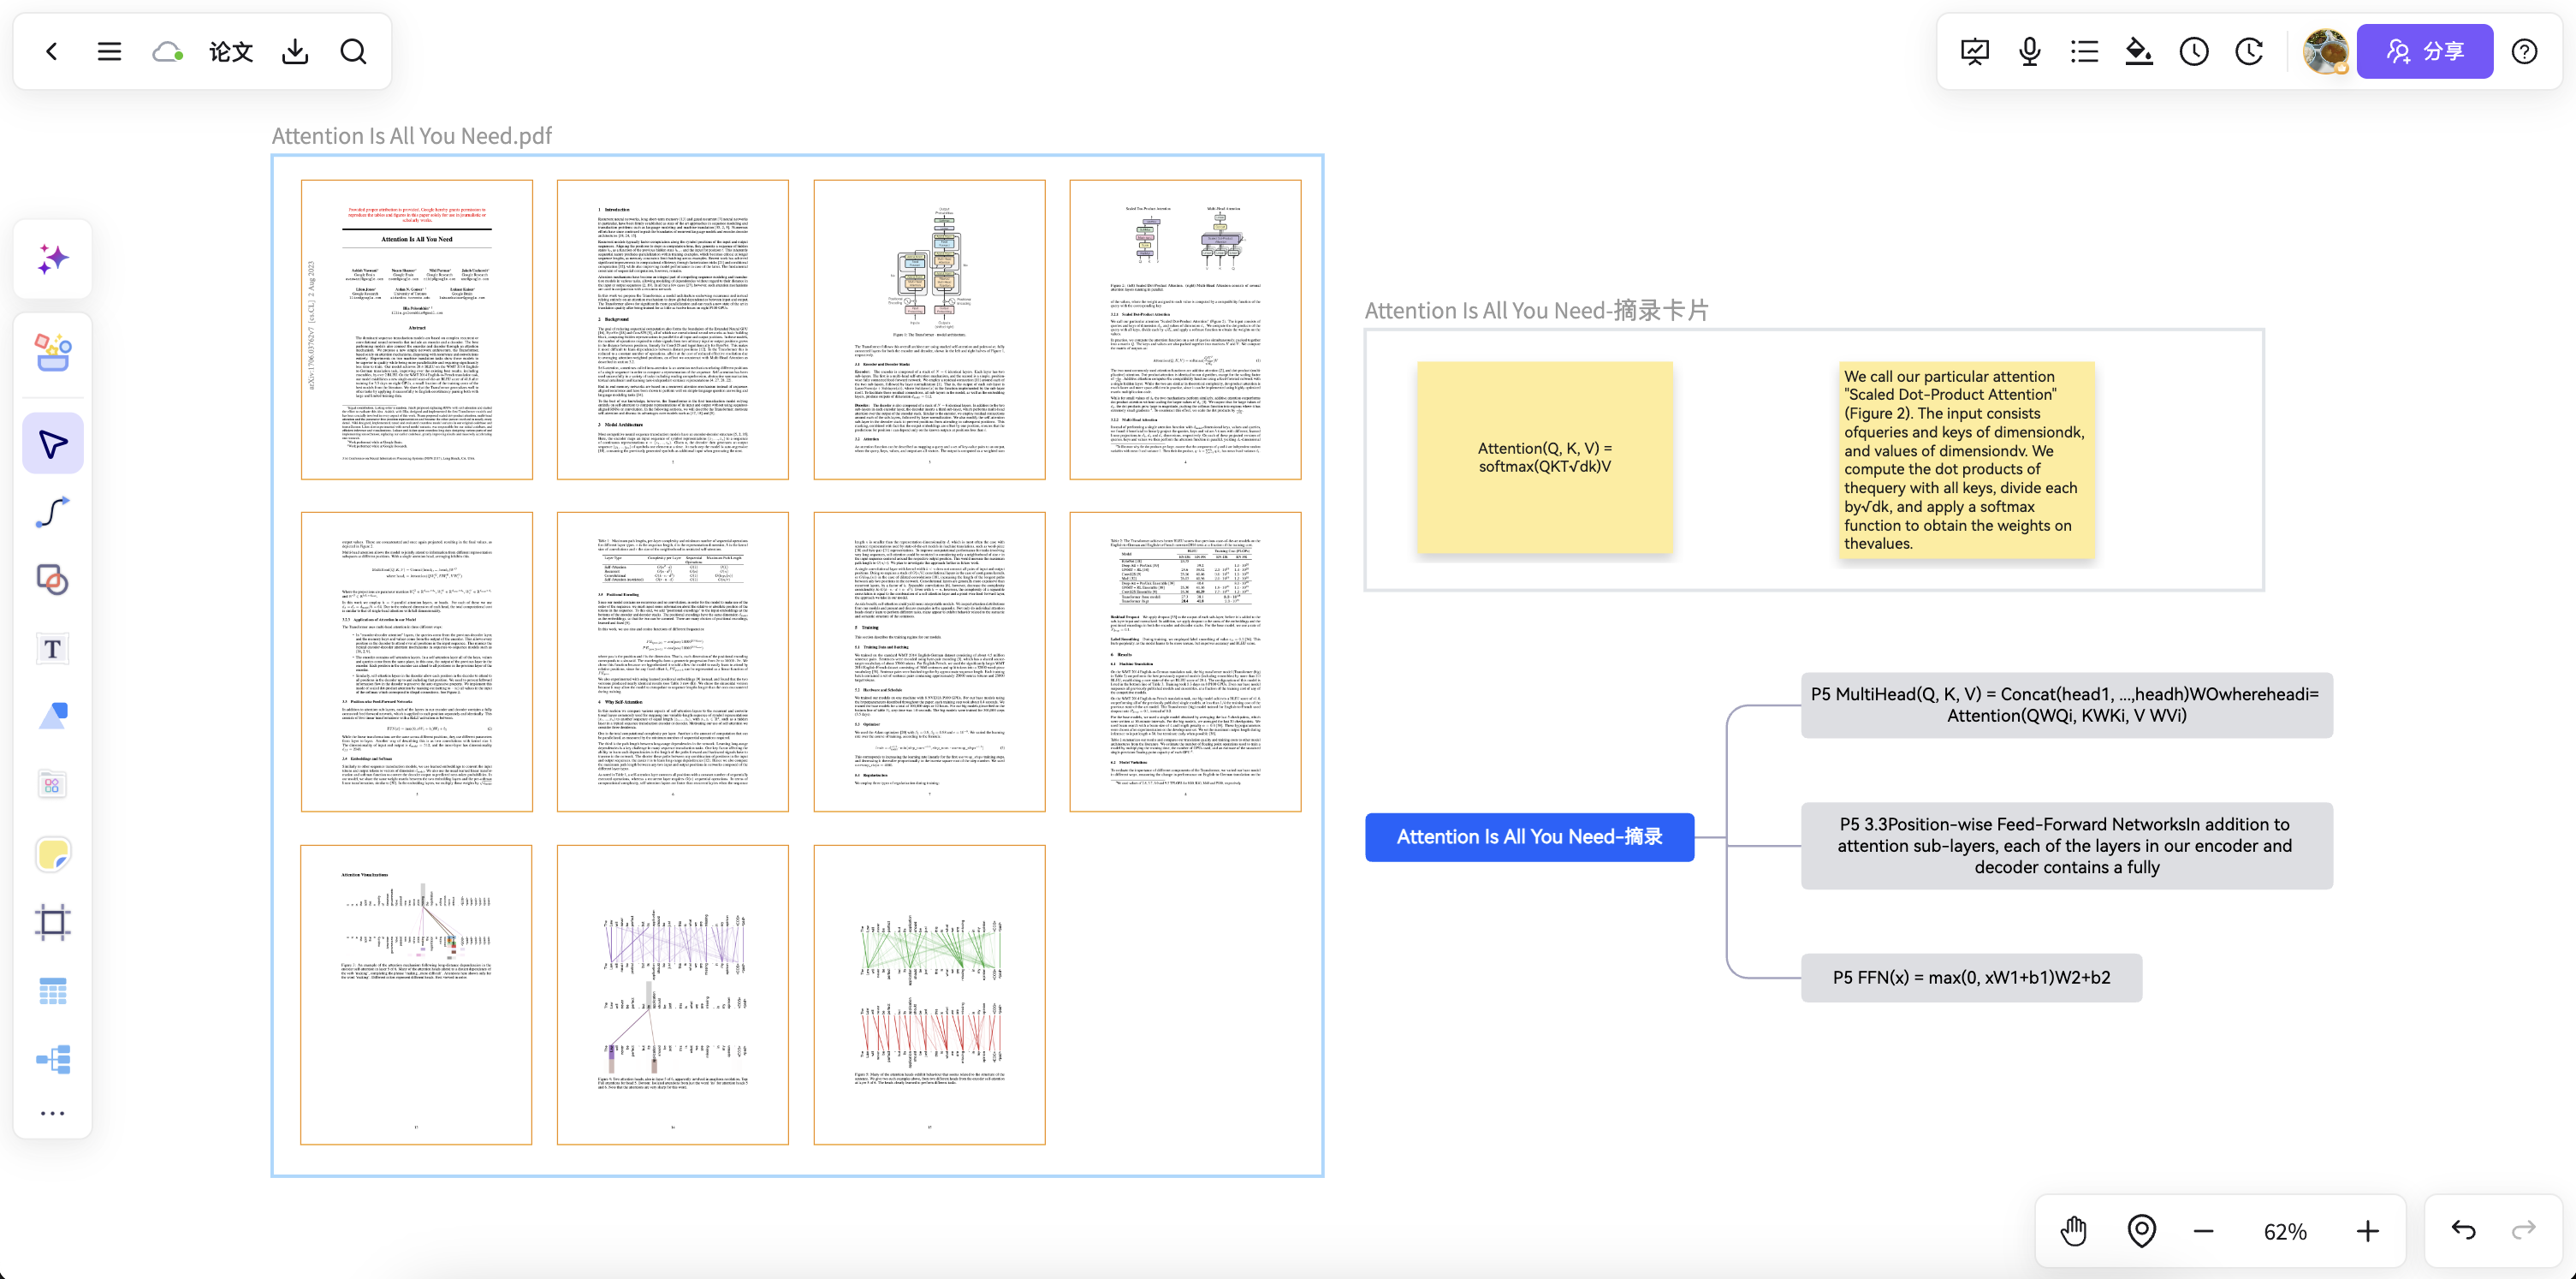
Task: Select the frame tool
Action: pyautogui.click(x=53, y=922)
